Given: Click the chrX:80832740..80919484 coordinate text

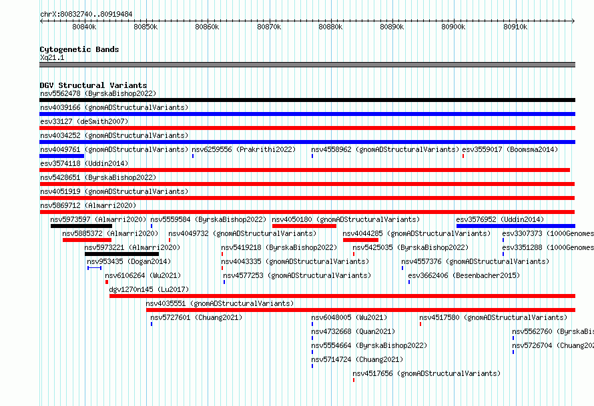Looking at the screenshot, I should (86, 14).
